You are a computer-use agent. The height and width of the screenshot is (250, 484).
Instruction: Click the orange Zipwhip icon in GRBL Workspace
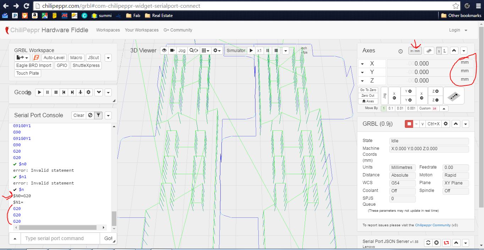(36, 58)
